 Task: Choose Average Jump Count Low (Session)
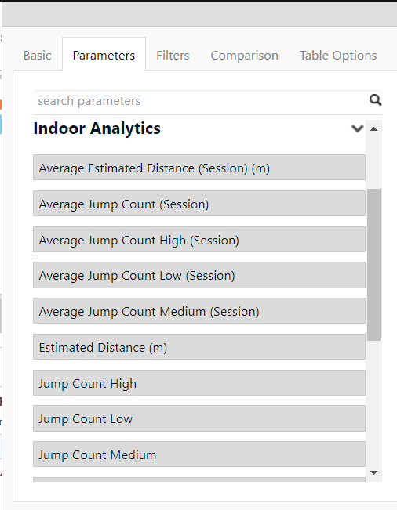199,275
